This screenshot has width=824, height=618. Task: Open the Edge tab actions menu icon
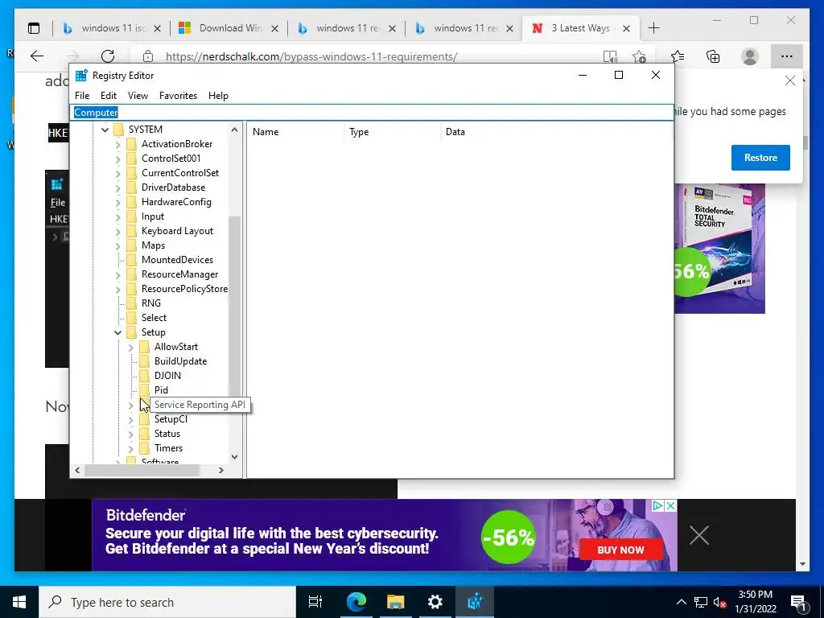click(x=34, y=28)
